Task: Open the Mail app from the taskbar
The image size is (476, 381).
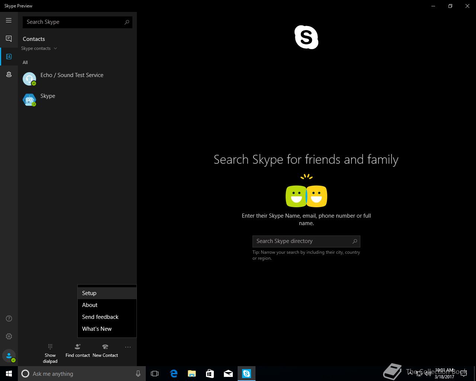Action: 228,374
